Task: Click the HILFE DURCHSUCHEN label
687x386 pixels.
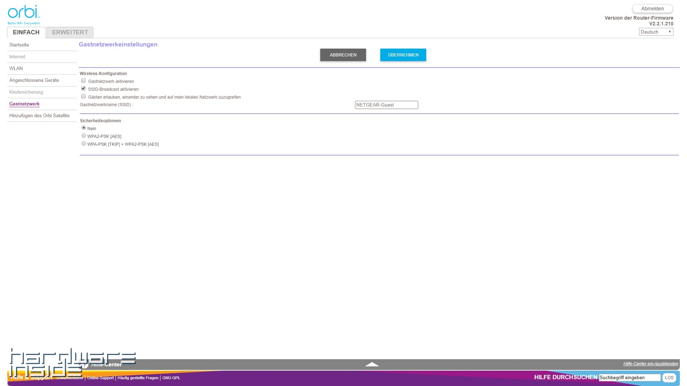Action: (x=566, y=377)
